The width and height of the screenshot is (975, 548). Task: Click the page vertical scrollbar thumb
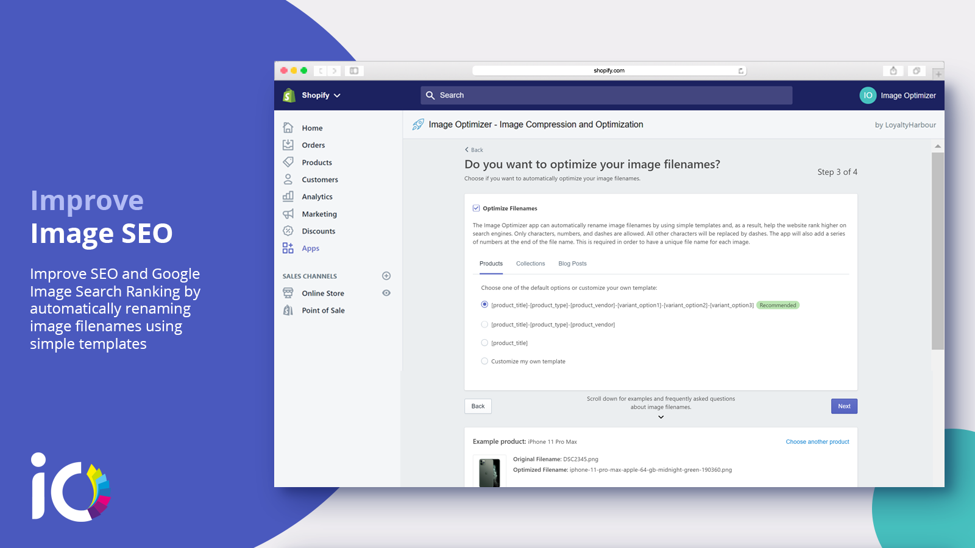point(938,251)
